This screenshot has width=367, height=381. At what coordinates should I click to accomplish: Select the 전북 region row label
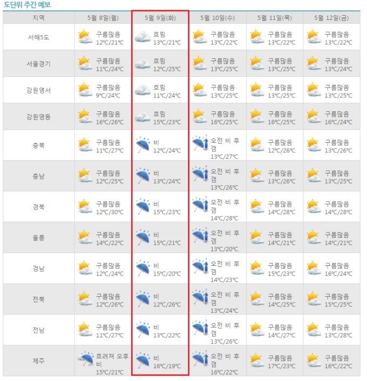pyautogui.click(x=39, y=299)
